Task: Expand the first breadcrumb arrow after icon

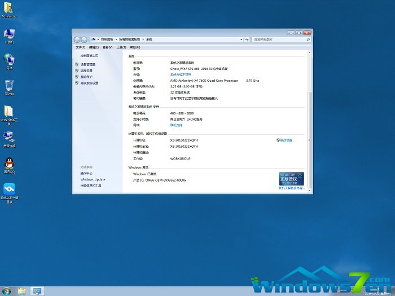Action: 98,39
